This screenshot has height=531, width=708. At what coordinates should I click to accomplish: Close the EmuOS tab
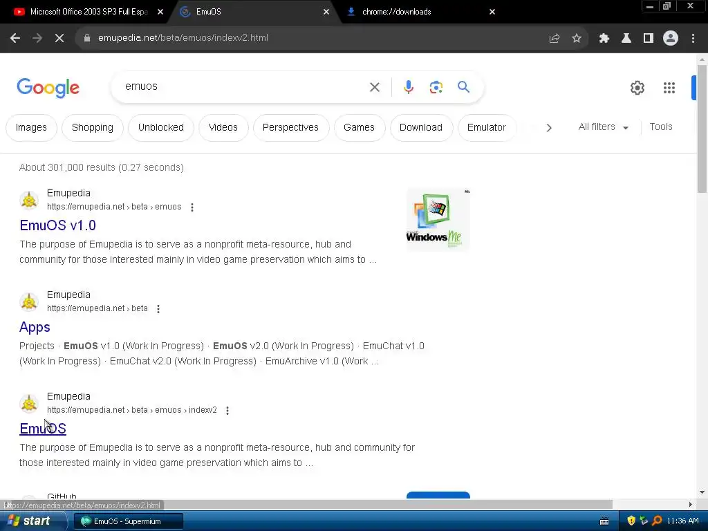pos(326,12)
